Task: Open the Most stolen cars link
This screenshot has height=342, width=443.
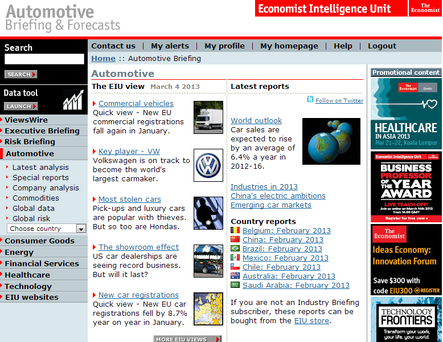Action: (x=130, y=199)
